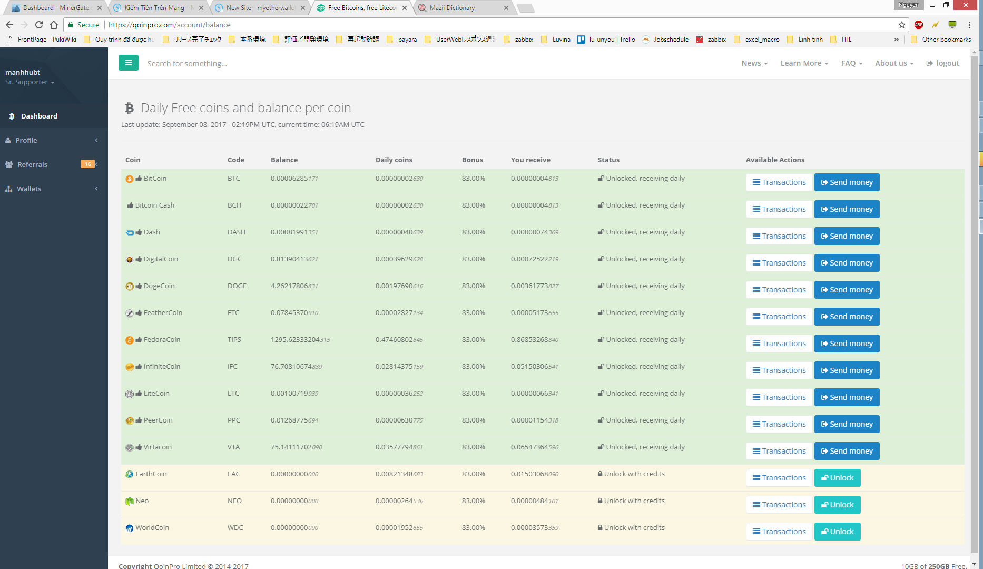Bookmark this page with the star icon
983x569 pixels.
[x=901, y=25]
